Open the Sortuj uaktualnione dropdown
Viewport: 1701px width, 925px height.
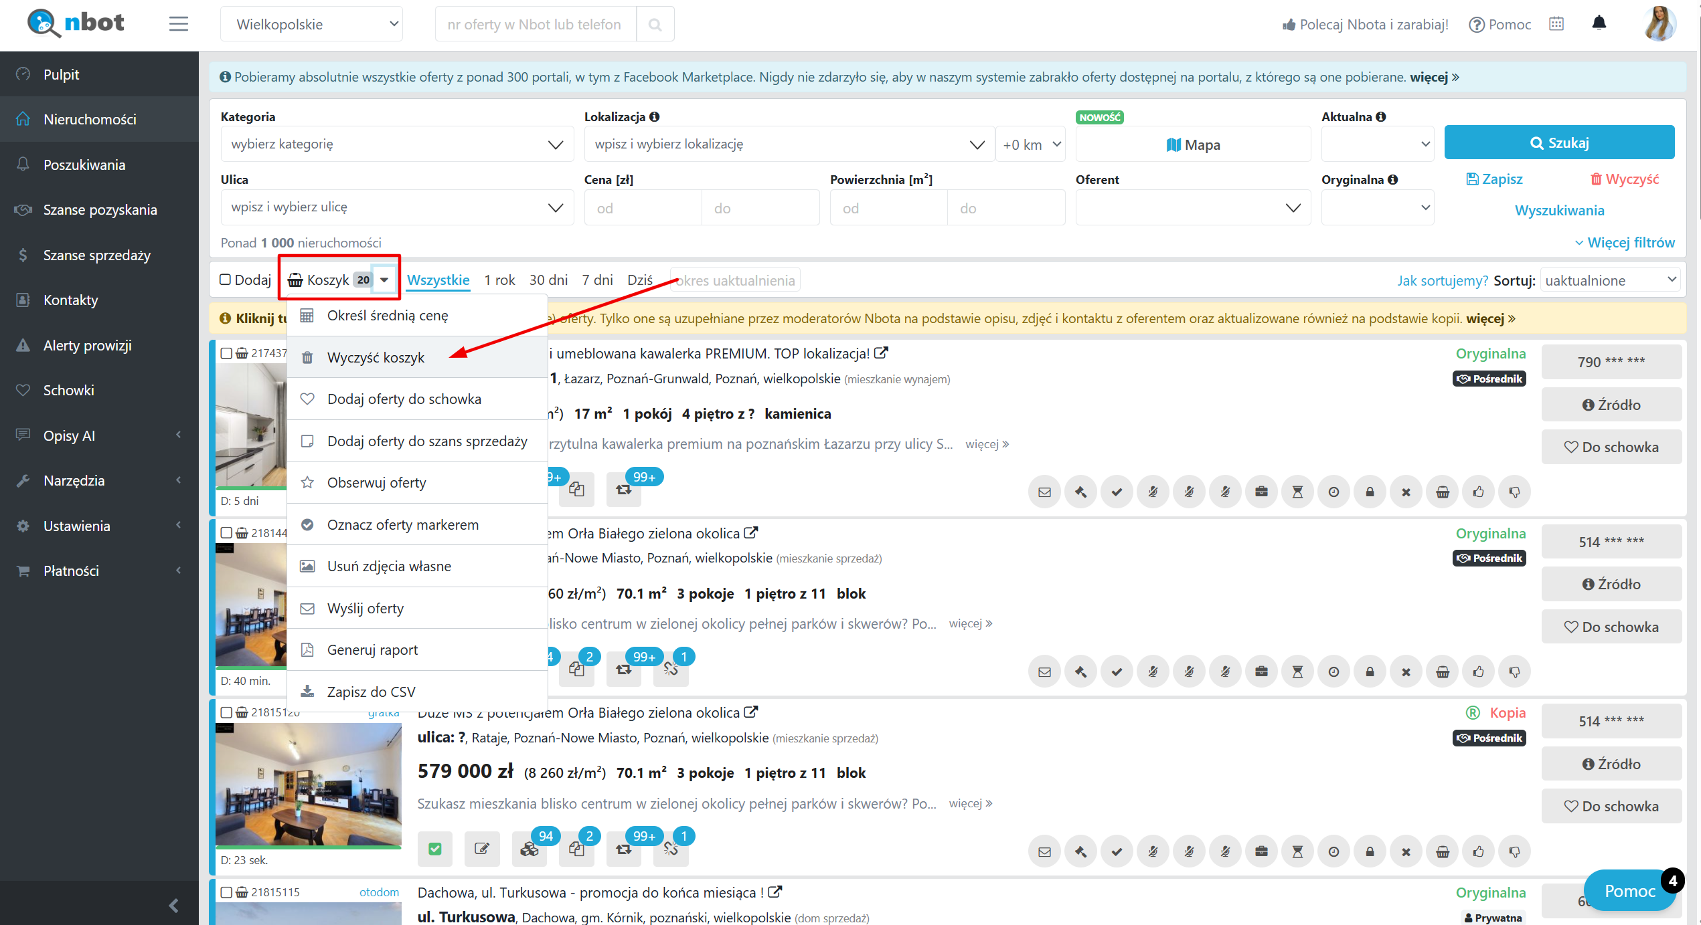point(1611,280)
